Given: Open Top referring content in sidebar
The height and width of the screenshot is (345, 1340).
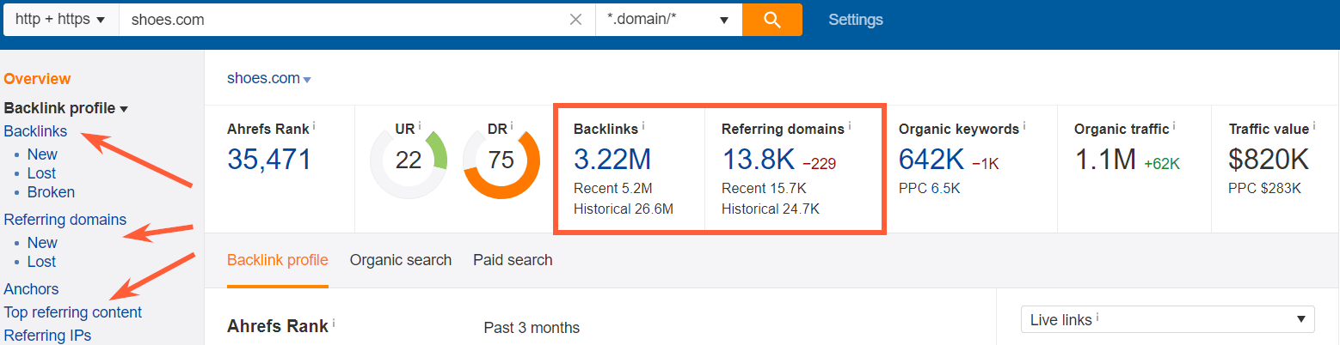Looking at the screenshot, I should click(73, 312).
